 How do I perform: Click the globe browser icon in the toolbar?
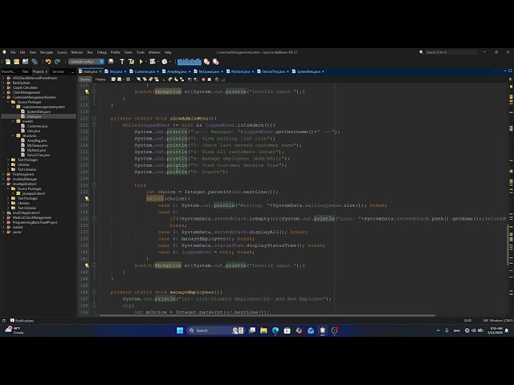111,62
